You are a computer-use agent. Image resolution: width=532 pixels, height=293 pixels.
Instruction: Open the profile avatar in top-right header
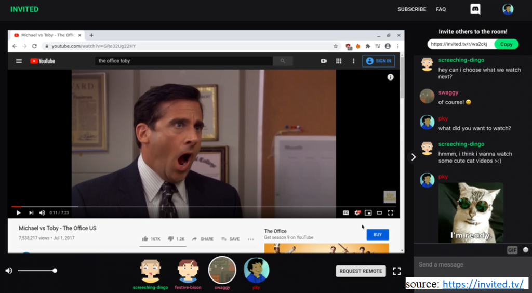click(508, 9)
